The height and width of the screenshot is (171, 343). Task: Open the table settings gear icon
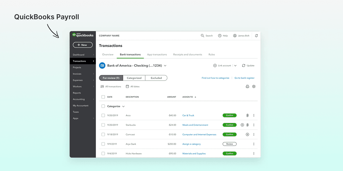click(x=254, y=86)
